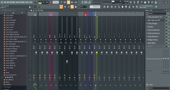Viewport: 170px width, 90px height.
Task: Mute the UPAIR mixer track LED
Action: coord(51,40)
